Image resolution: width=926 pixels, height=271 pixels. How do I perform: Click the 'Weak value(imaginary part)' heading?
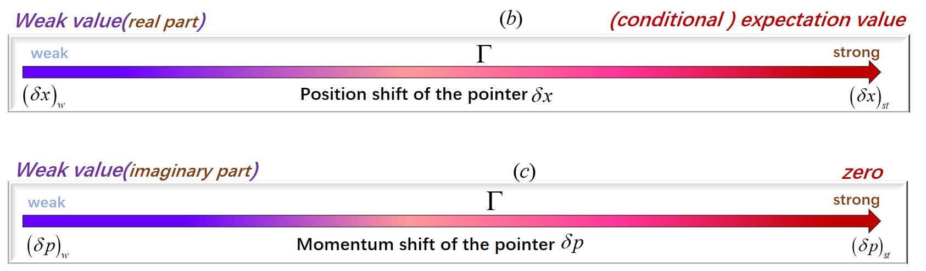137,170
